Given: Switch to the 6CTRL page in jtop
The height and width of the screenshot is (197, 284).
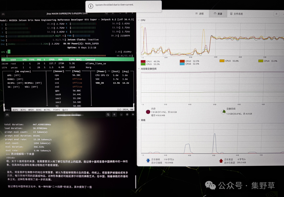Looking at the screenshot, I should tap(47, 110).
